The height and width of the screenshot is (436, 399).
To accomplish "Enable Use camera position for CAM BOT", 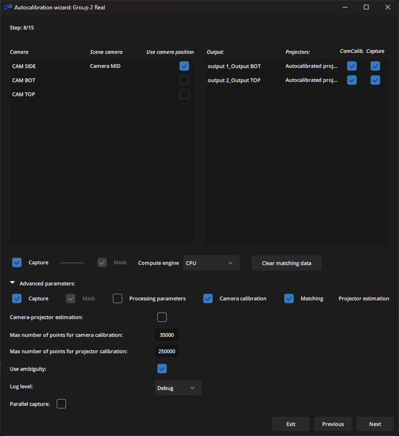I will coord(184,80).
